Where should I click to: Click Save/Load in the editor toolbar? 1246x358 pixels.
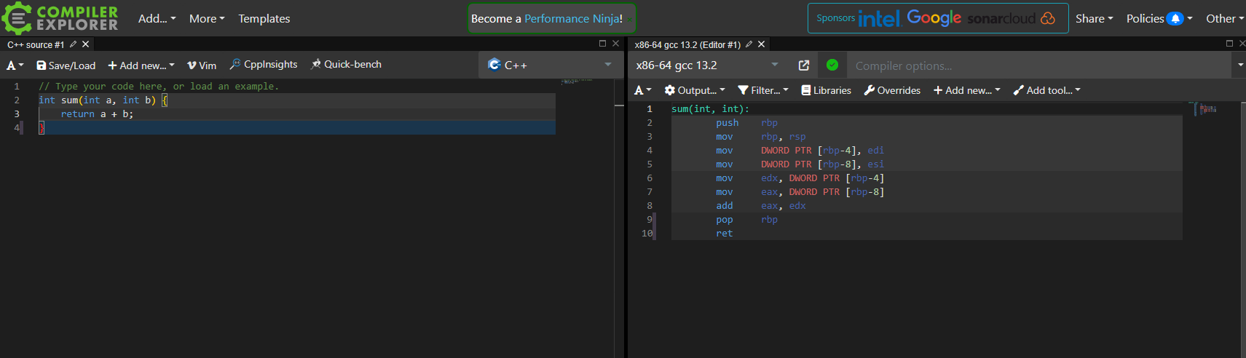point(66,65)
